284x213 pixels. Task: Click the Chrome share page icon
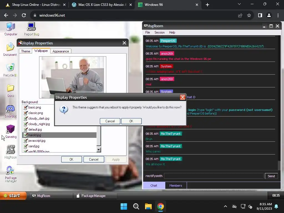240,16
